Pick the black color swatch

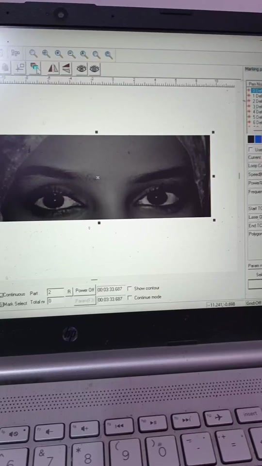click(x=251, y=139)
